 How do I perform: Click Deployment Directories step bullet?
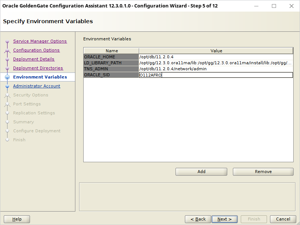pos(7,68)
